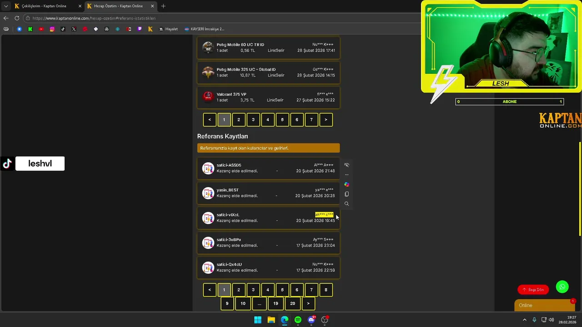Open Discord from taskbar
582x327 pixels.
(x=311, y=320)
